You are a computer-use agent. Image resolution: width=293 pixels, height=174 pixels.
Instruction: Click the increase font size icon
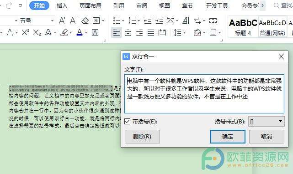click(x=62, y=20)
